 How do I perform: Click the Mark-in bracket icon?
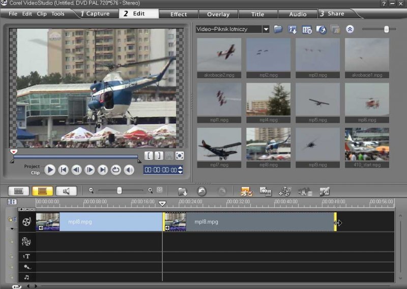pos(149,156)
